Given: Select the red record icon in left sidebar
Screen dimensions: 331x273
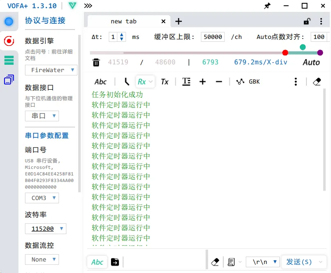Looking at the screenshot, I should pos(9,41).
